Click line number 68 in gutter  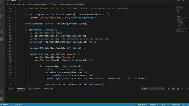pos(10,66)
